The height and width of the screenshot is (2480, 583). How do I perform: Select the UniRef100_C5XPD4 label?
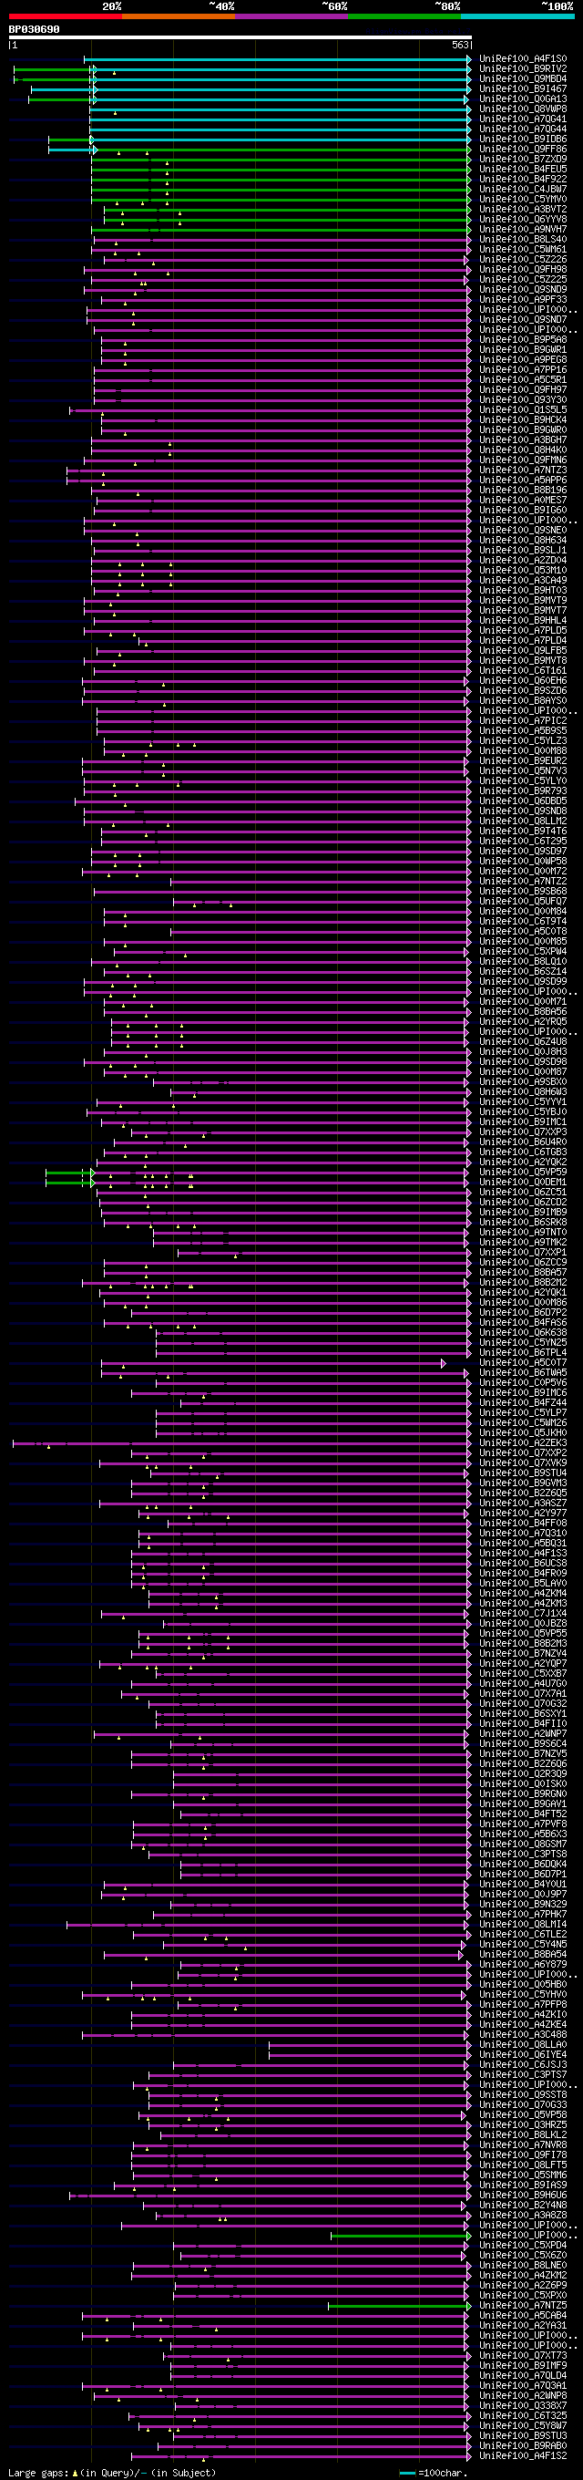[x=524, y=2245]
